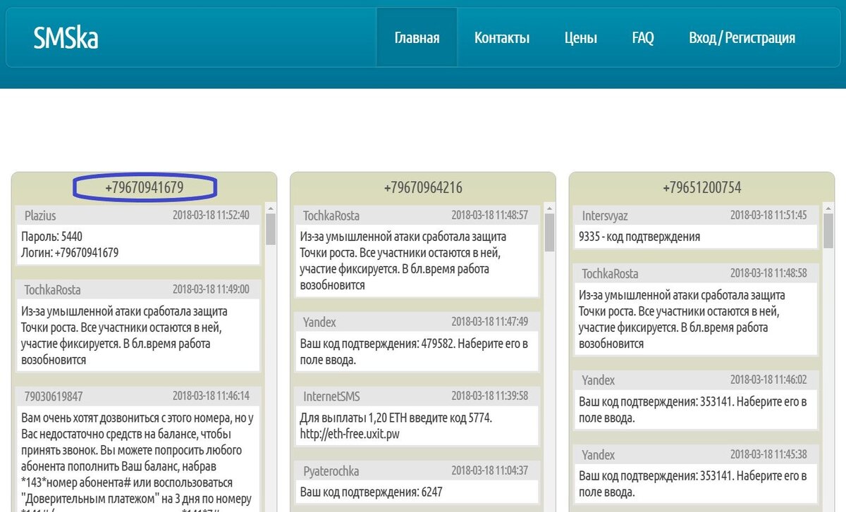
Task: Open the FAQ page
Action: pos(643,38)
